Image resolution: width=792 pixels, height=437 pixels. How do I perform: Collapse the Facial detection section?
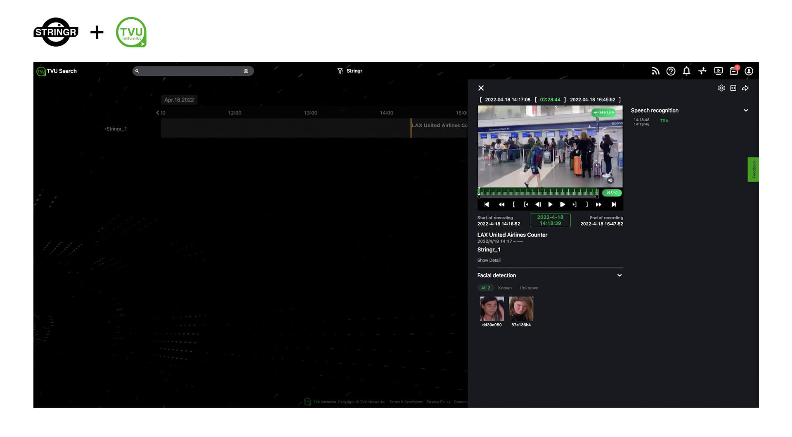click(619, 275)
